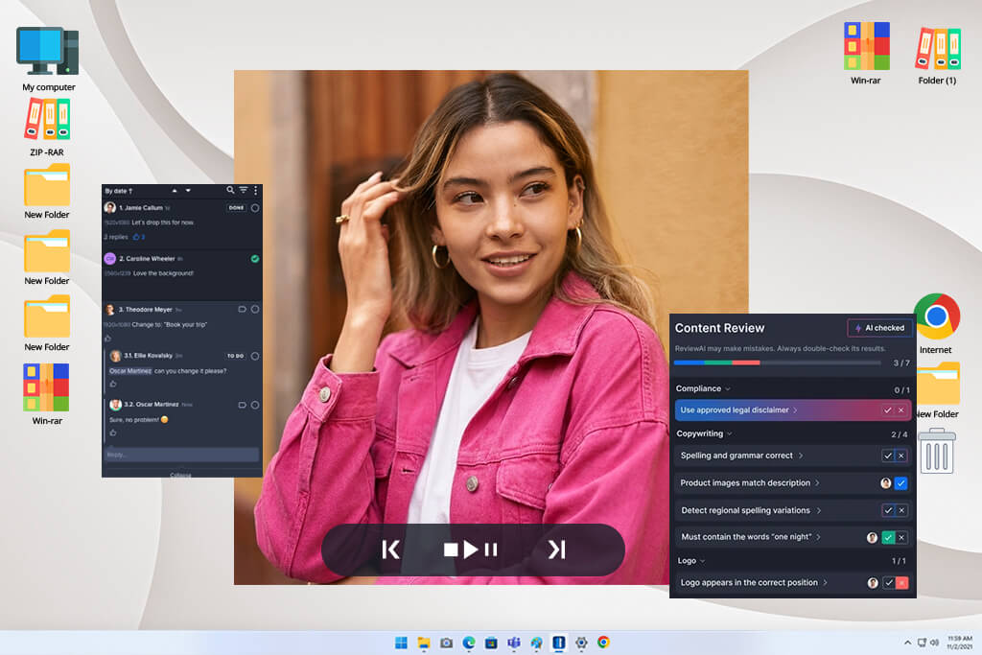Click the 'AI checked' button
The width and height of the screenshot is (982, 655).
click(x=879, y=328)
